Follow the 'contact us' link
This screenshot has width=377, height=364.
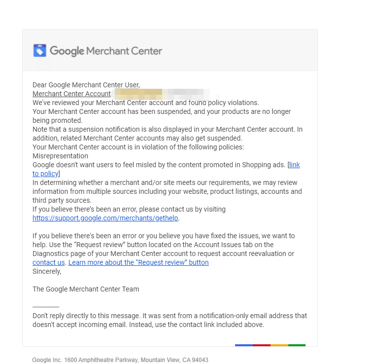(x=49, y=262)
